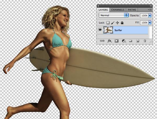The height and width of the screenshot is (119, 157).
Task: Switch to the Channels tab
Action: click(117, 10)
